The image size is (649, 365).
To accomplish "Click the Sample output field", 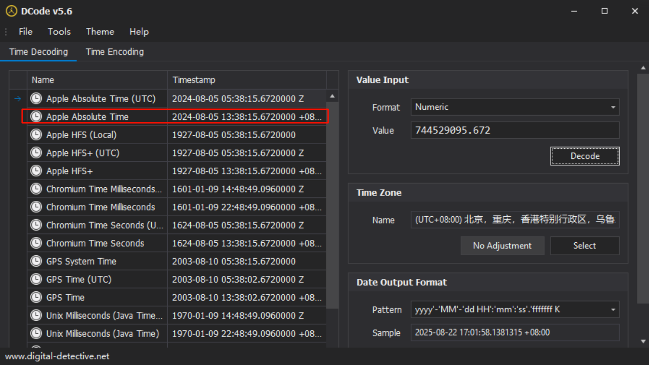I will tap(515, 332).
